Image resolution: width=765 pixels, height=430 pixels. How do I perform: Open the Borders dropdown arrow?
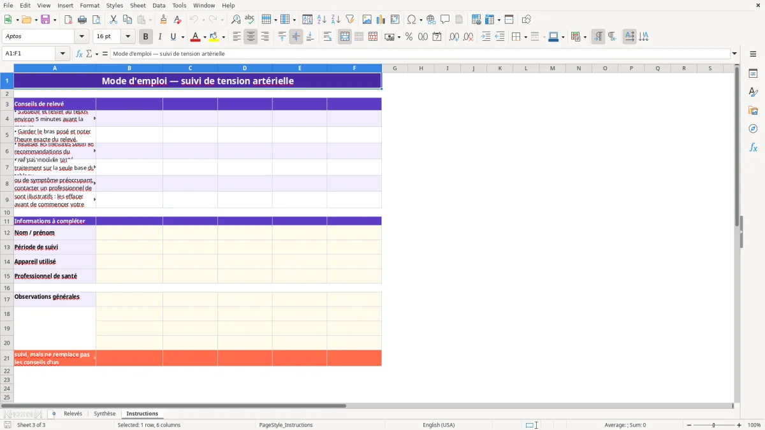[525, 37]
